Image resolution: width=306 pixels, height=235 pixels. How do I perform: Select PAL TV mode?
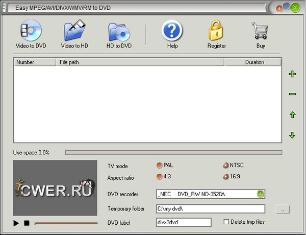(160, 166)
